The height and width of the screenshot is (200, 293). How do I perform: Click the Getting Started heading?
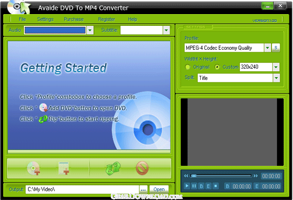pos(63,68)
